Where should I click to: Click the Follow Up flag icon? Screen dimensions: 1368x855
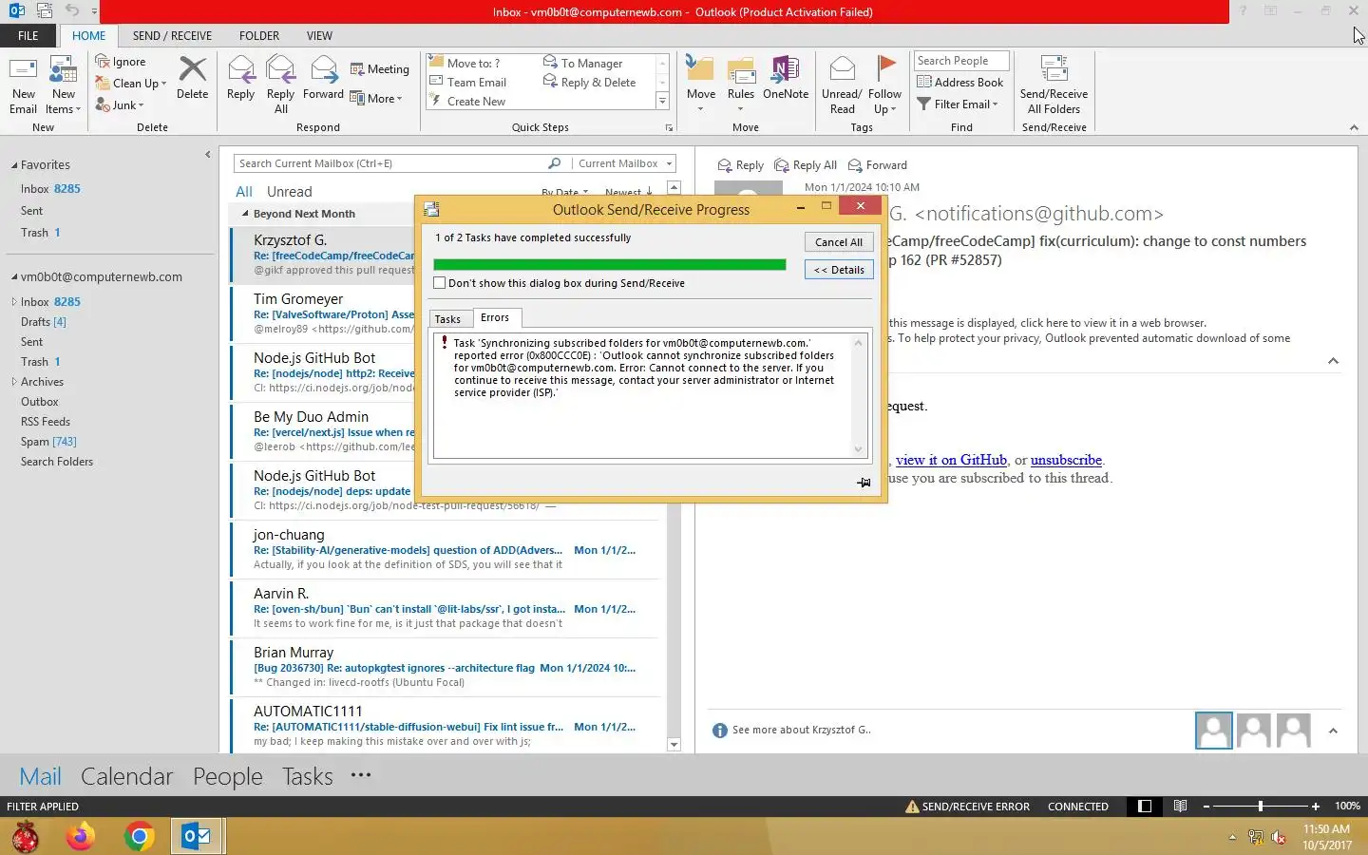(x=885, y=67)
